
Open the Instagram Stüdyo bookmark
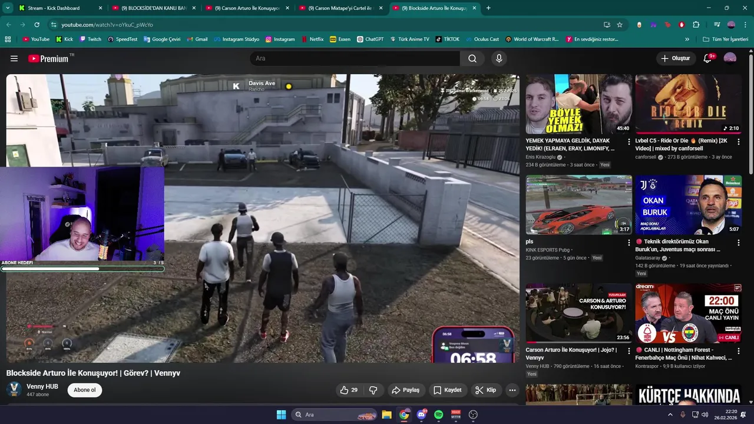(236, 39)
